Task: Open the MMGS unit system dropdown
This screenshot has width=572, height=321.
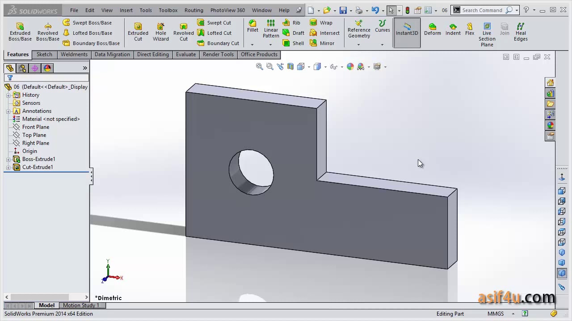Action: click(x=514, y=313)
